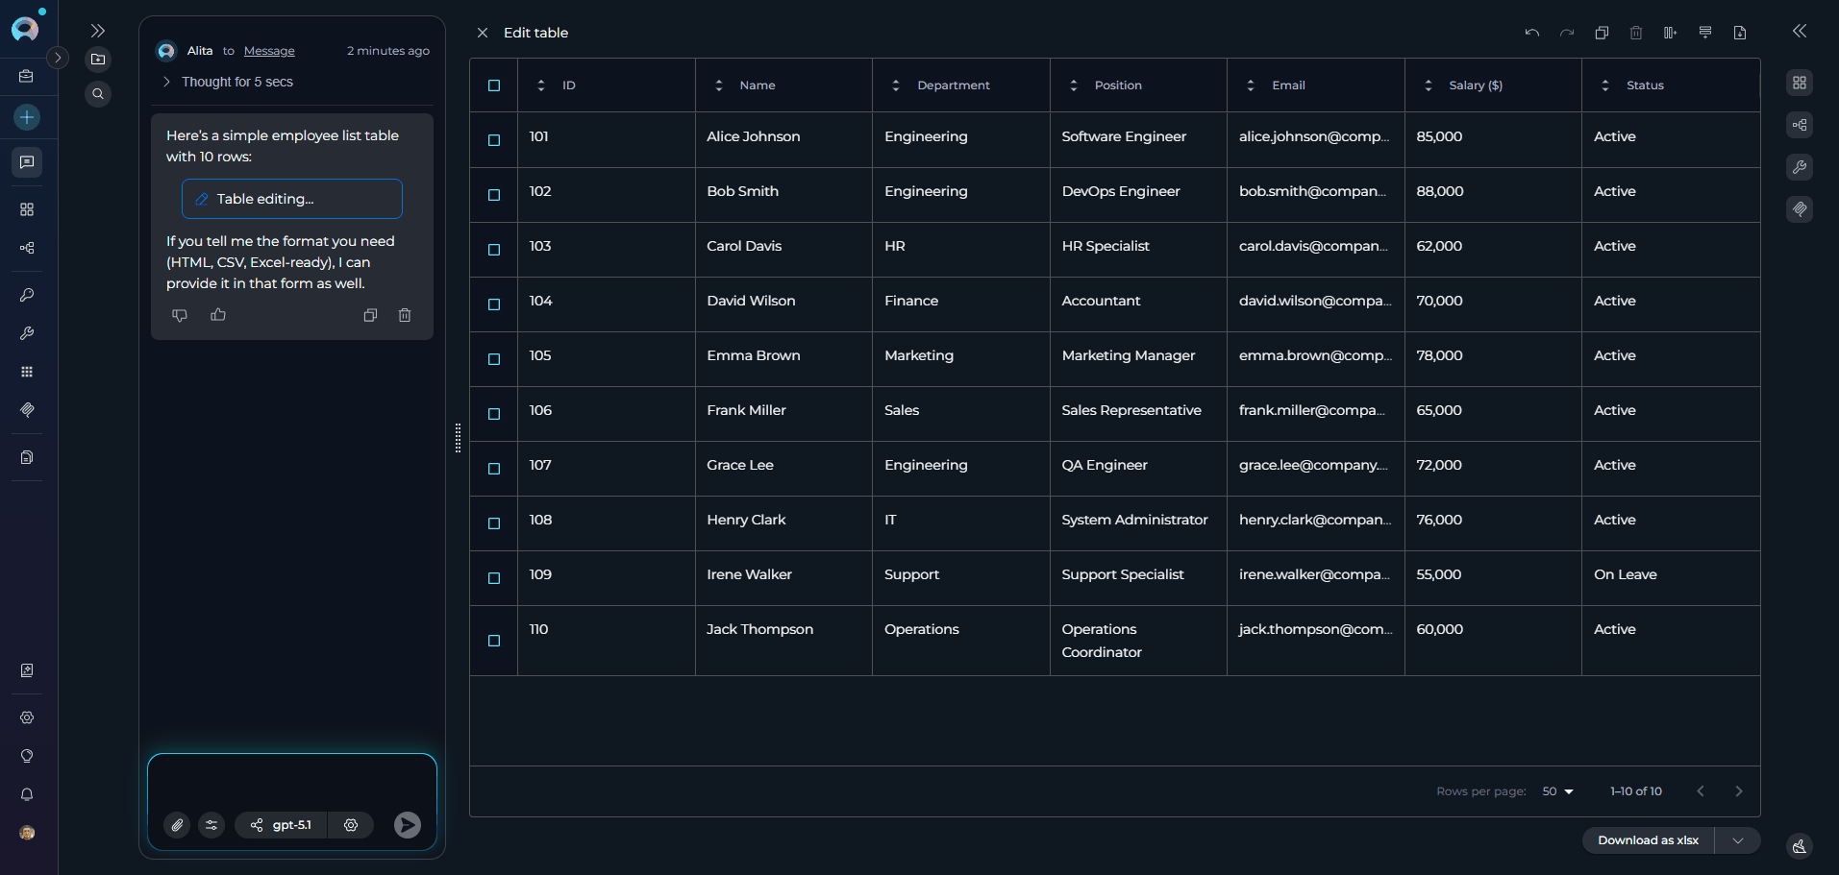Tick the checkbox on Jack Thompson's row

pyautogui.click(x=493, y=641)
